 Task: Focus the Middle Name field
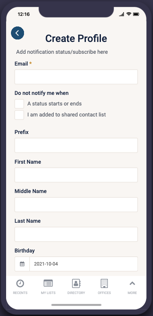tap(76, 204)
